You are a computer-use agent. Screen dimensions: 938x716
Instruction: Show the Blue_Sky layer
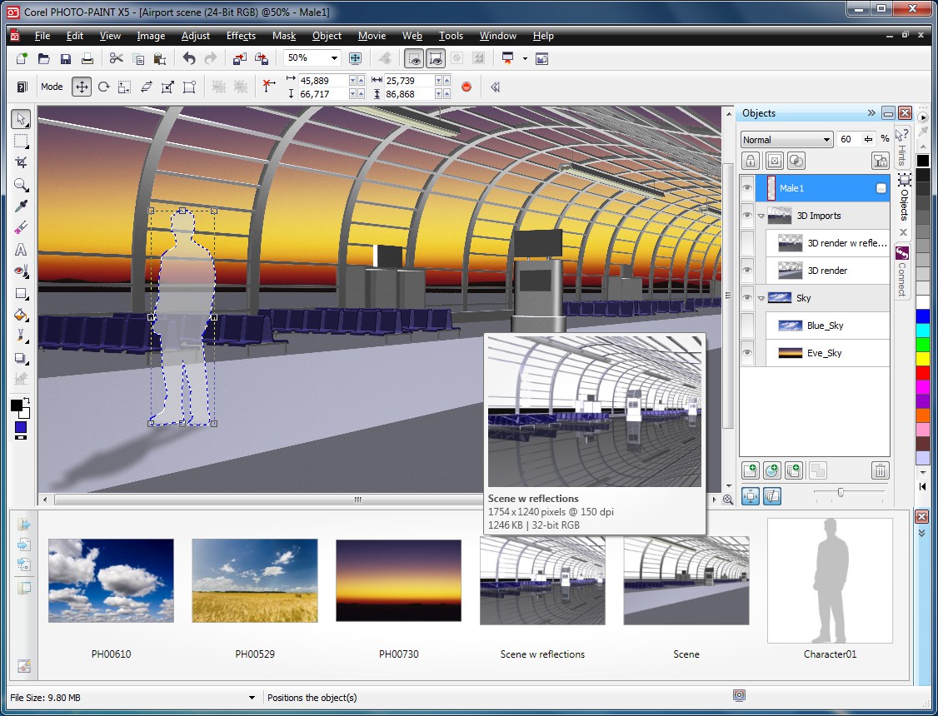click(x=747, y=326)
